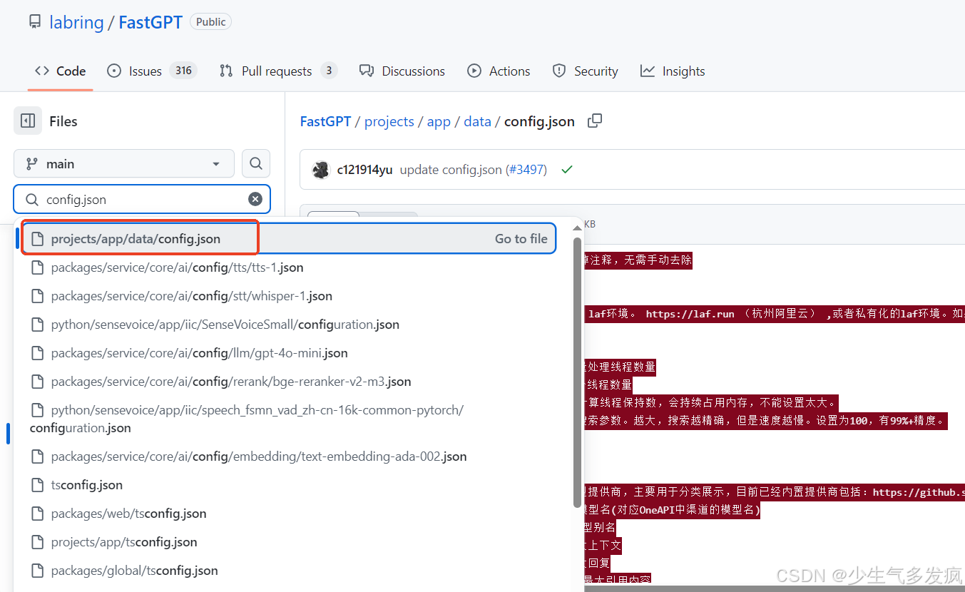
Task: Open the c121914yu author link
Action: point(364,170)
